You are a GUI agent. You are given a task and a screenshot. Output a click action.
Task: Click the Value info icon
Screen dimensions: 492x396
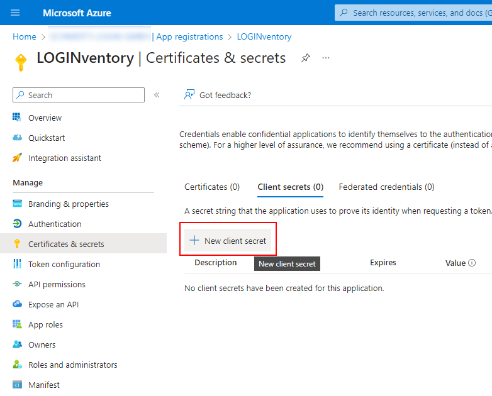(x=472, y=263)
